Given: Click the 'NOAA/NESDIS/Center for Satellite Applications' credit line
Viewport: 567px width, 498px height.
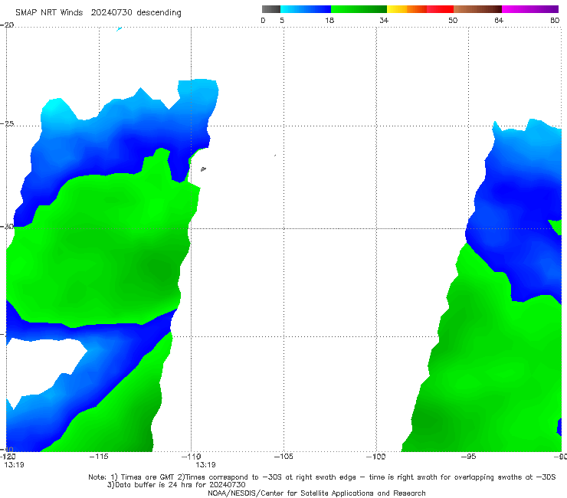Looking at the screenshot, I should [x=316, y=493].
